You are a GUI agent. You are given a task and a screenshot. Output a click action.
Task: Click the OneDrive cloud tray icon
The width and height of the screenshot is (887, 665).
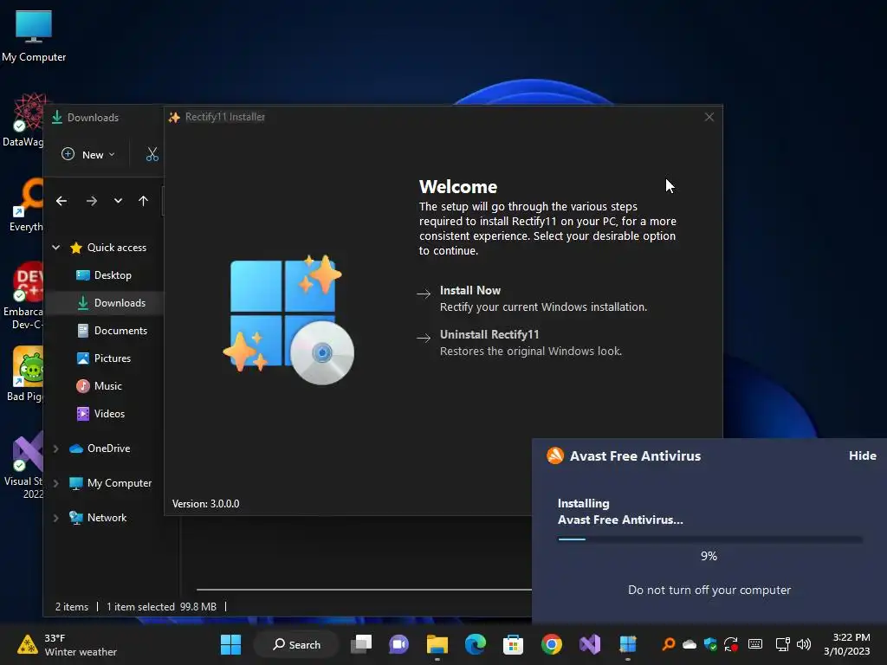click(690, 644)
